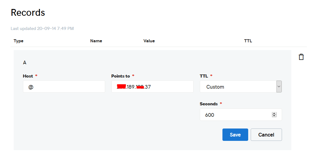Screen dimensions: 309x156
Task: Click the Host field label
Action: click(28, 76)
